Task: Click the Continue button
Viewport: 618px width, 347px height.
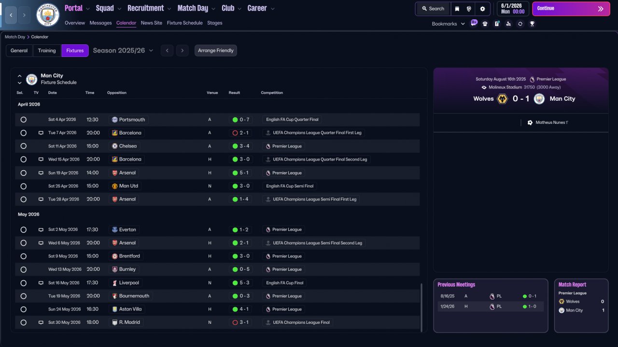Action: point(571,9)
